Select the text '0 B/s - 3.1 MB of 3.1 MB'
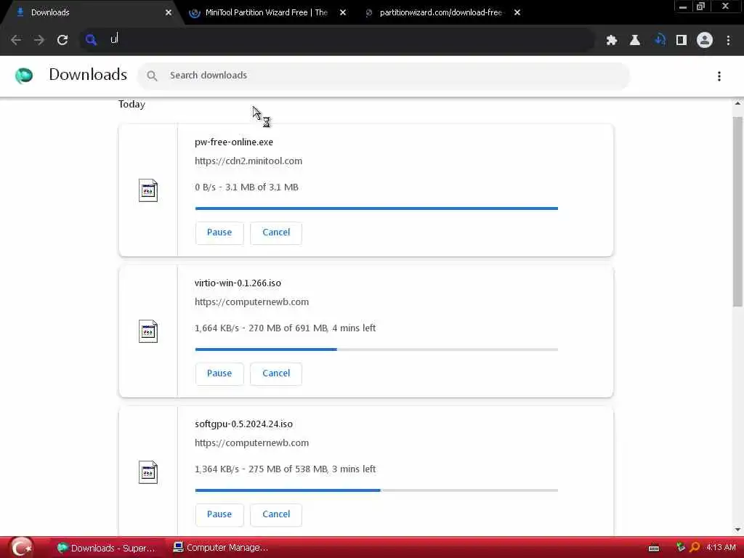 (247, 187)
